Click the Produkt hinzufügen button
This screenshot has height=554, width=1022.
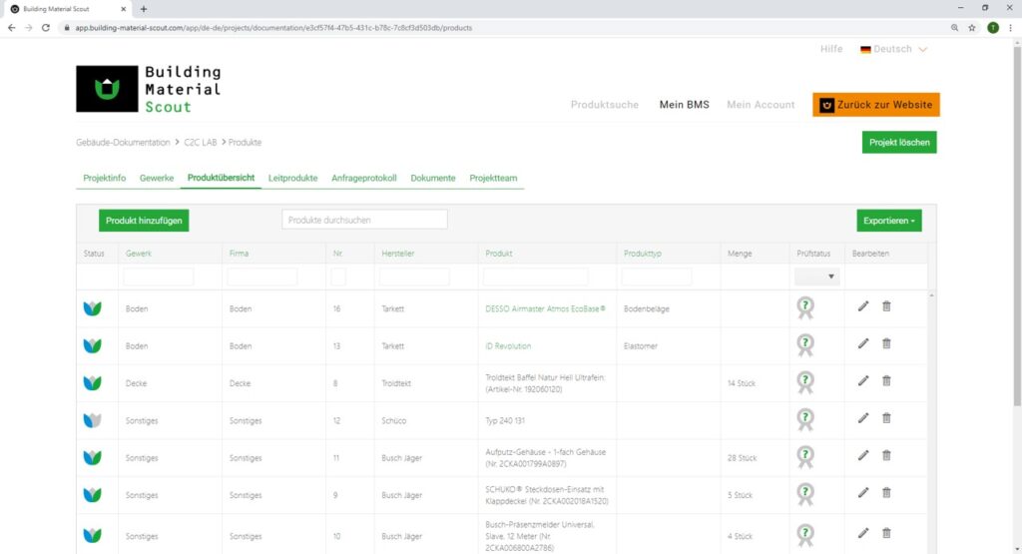tap(144, 221)
